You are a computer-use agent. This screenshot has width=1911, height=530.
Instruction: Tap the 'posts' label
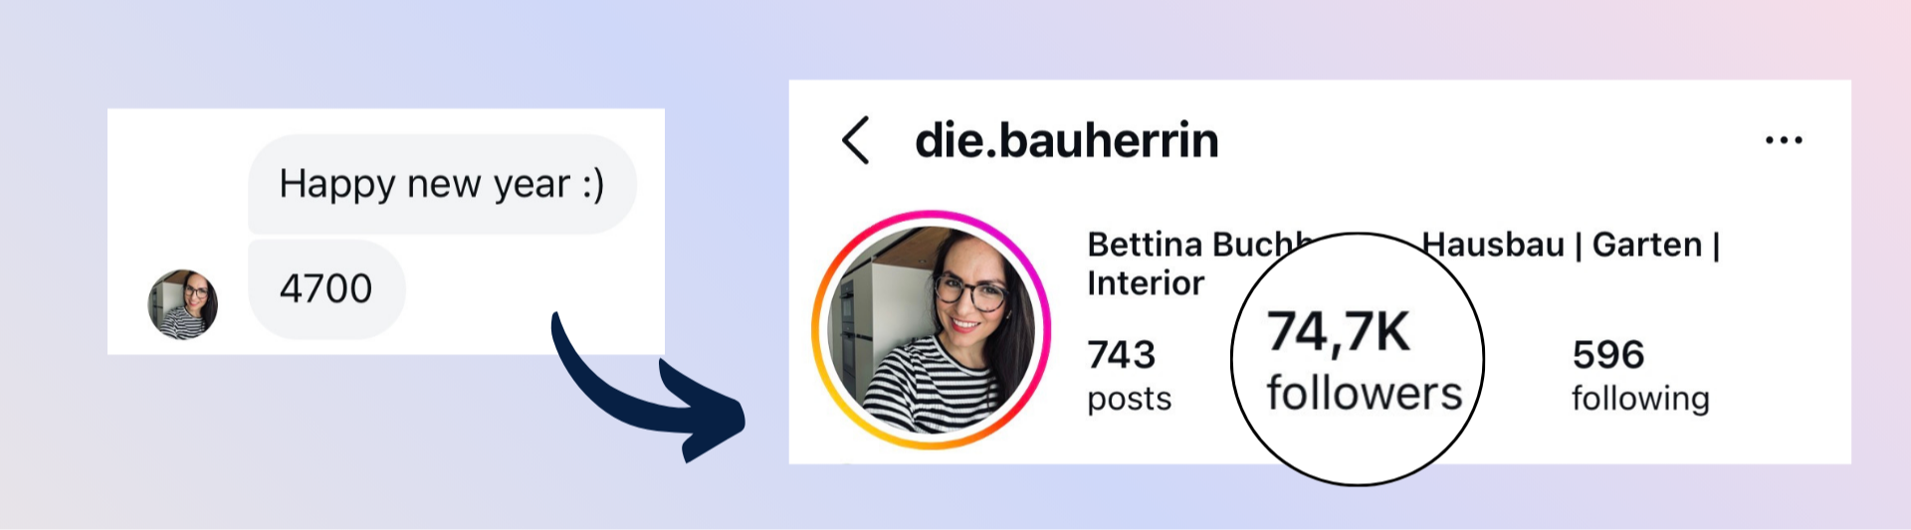point(1130,399)
